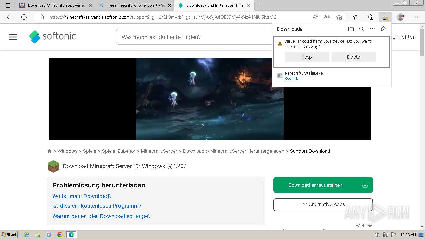The height and width of the screenshot is (239, 425).
Task: Click the video advertisement banner
Action: click(x=210, y=99)
